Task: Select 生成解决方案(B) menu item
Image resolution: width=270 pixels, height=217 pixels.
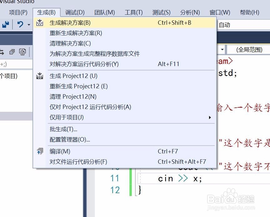Action: point(125,23)
